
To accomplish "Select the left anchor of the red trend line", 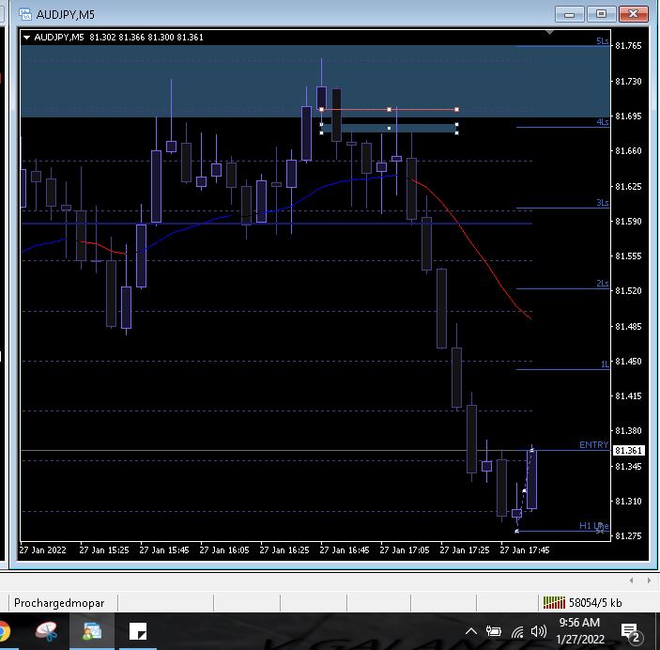I will 322,110.
